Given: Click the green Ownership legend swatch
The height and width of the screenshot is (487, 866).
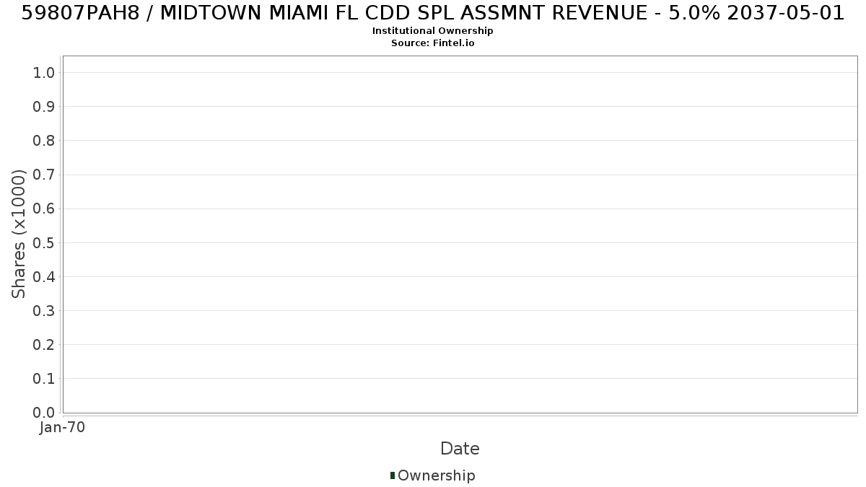Looking at the screenshot, I should (393, 475).
